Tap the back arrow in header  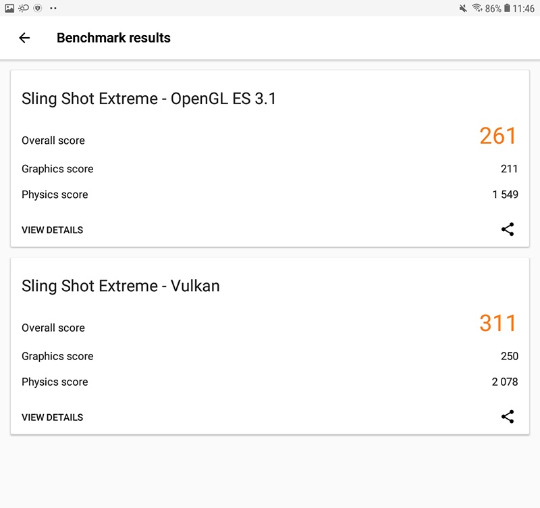[x=24, y=38]
